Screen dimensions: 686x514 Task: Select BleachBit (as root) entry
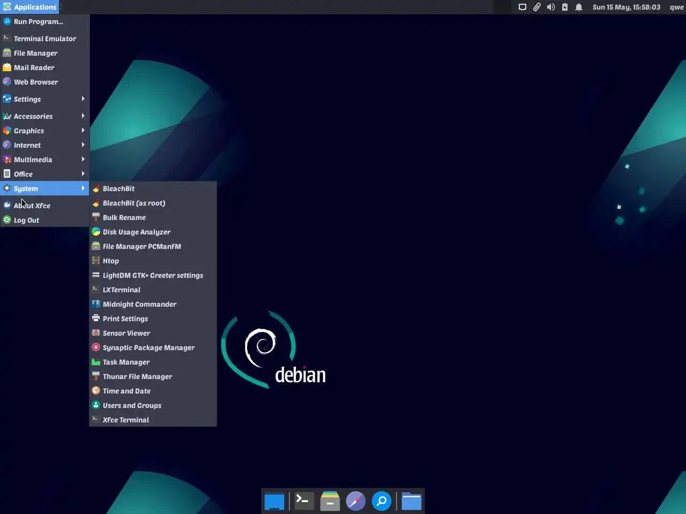[153, 203]
